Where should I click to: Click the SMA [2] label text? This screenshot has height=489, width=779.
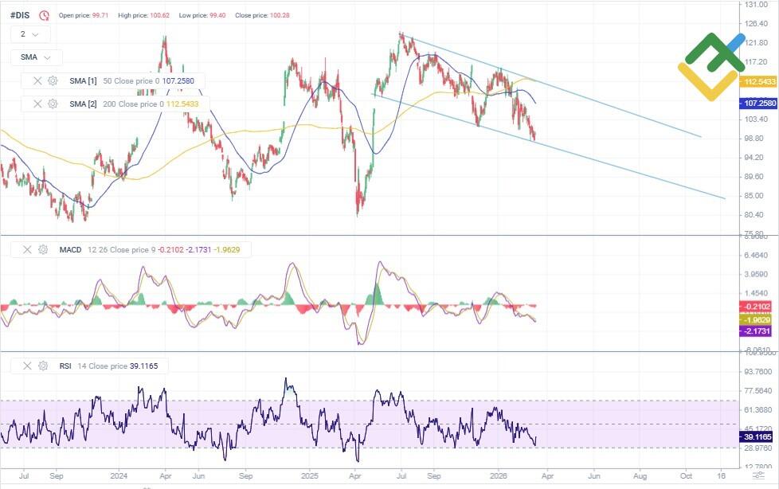tap(83, 104)
